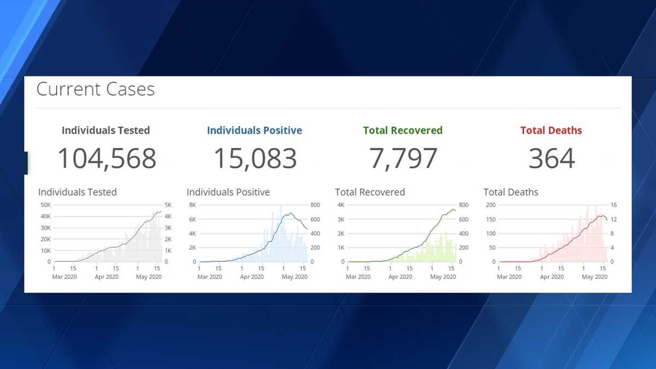Click the Individuals Positive chart title

[228, 192]
